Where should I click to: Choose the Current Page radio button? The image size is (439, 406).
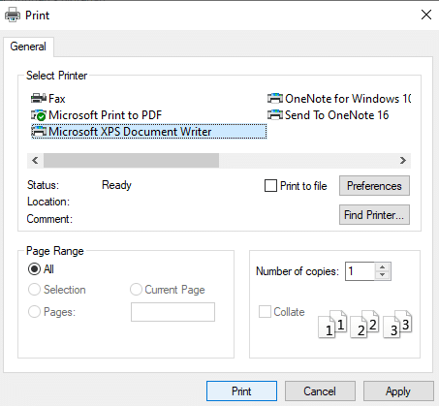[x=136, y=290]
